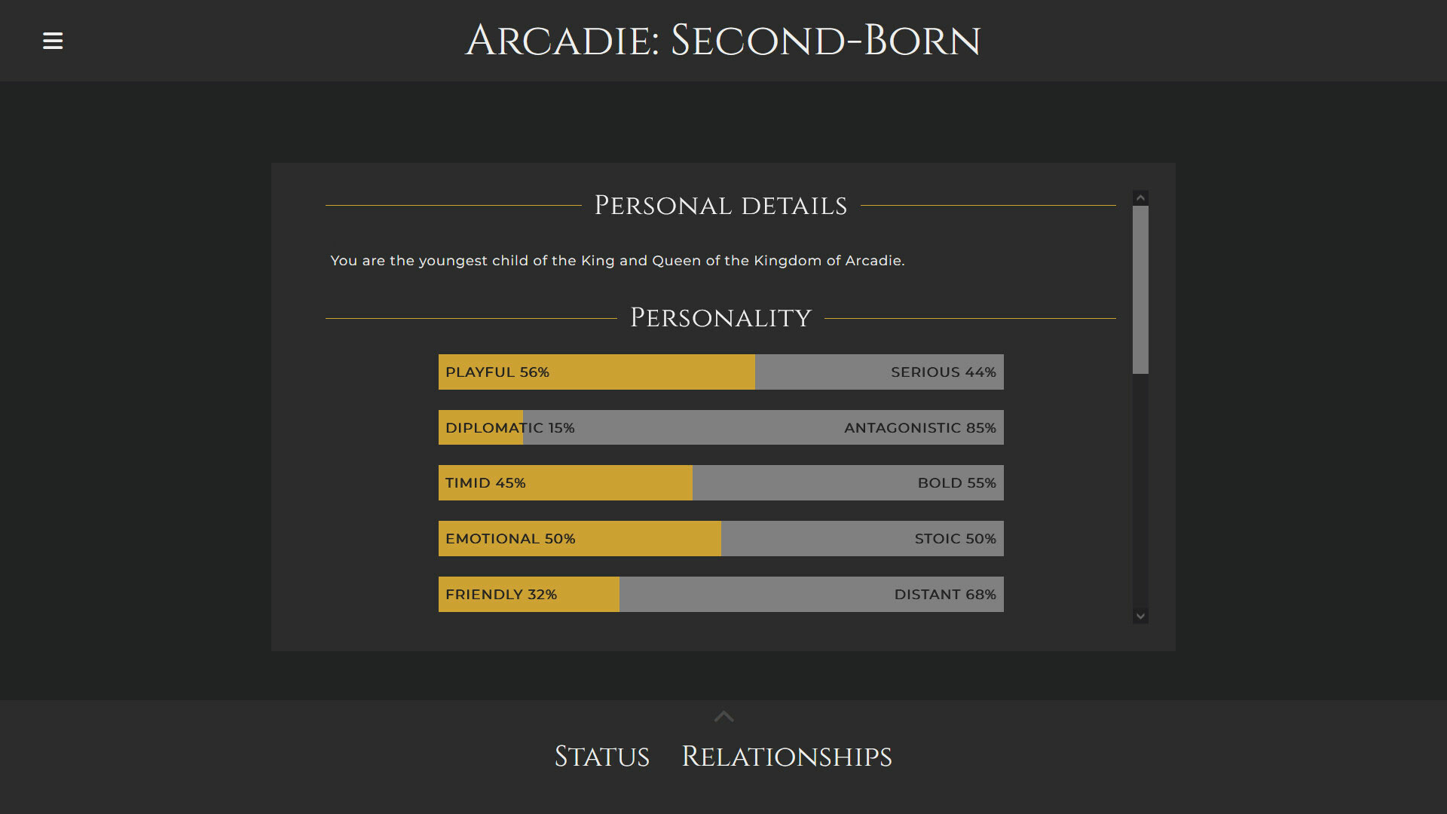Click the Diplomatic 15% bar segment

480,427
